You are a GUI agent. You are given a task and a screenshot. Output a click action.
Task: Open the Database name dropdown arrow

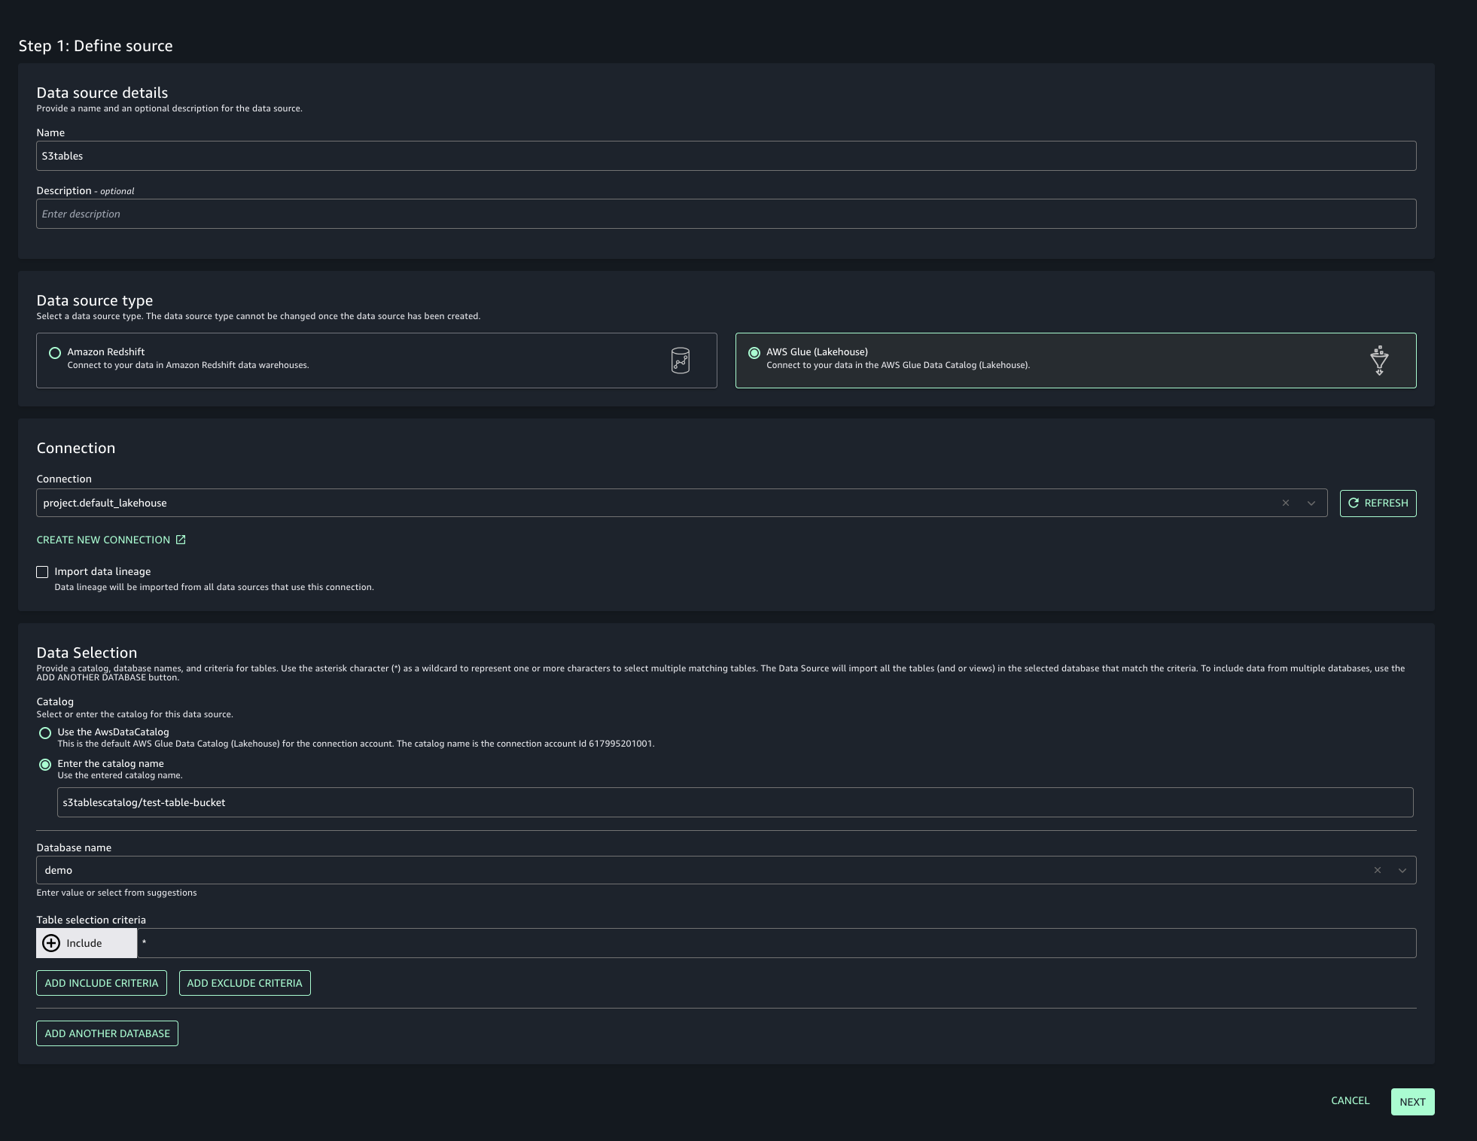click(x=1402, y=870)
